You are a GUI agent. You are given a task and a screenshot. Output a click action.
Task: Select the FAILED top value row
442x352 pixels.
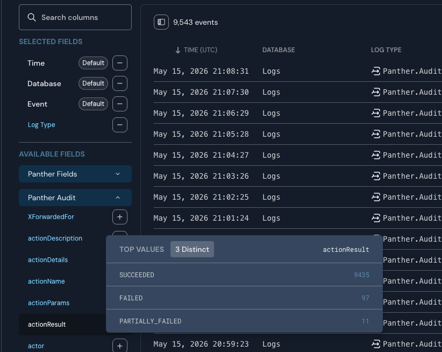click(245, 298)
